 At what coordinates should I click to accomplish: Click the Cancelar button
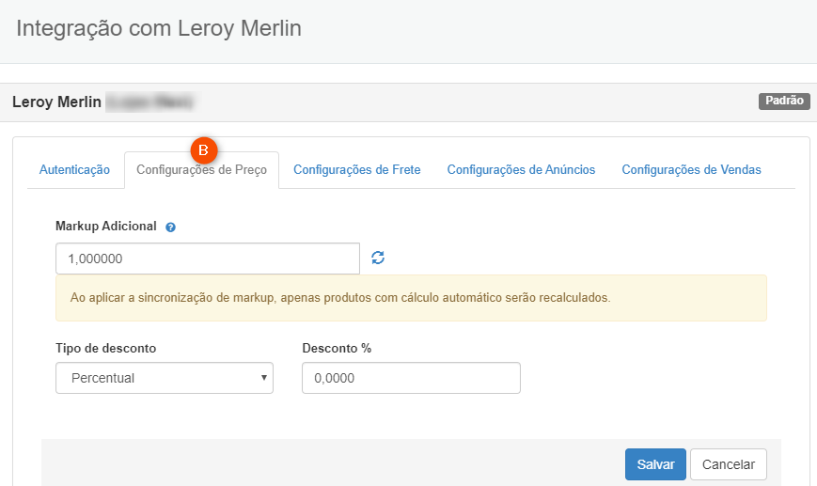pos(729,464)
